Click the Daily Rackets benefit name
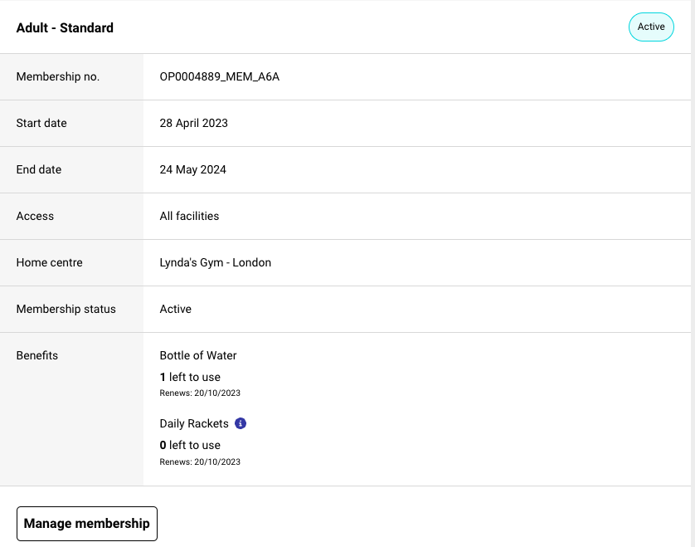695x547 pixels. pos(194,423)
